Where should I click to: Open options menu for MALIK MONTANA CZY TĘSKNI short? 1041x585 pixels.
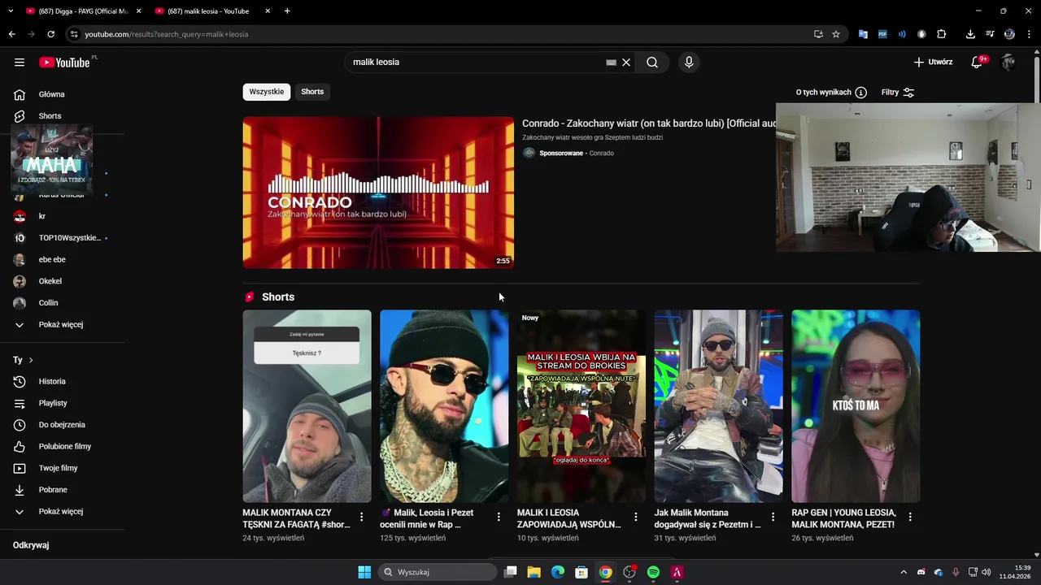coord(362,517)
